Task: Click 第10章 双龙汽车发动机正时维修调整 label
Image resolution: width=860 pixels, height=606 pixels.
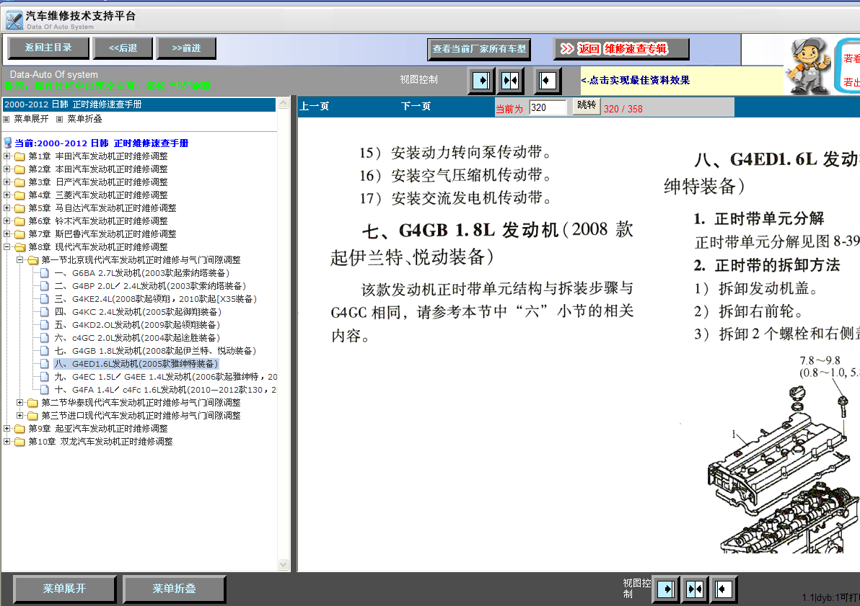Action: [x=100, y=441]
